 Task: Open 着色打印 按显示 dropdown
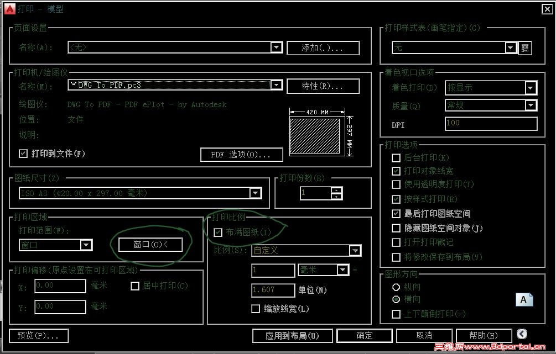[531, 88]
